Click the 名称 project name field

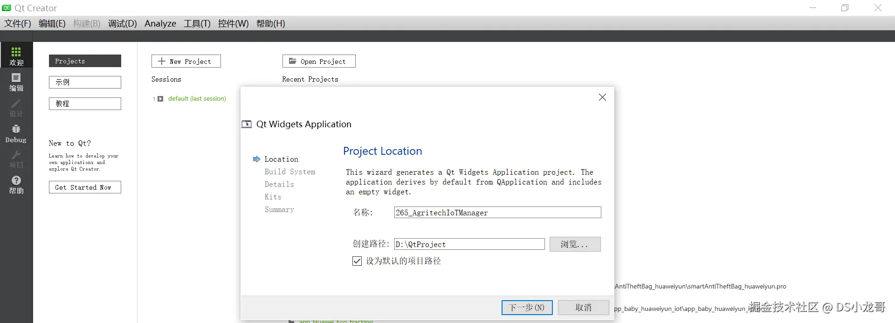(x=497, y=213)
